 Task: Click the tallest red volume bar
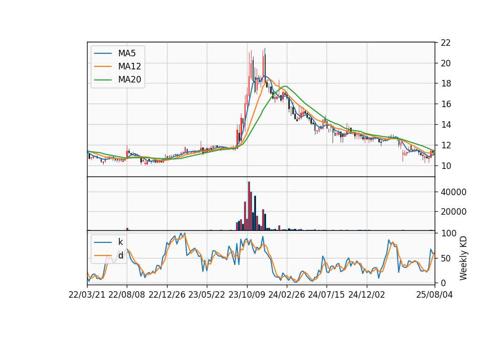[249, 206]
